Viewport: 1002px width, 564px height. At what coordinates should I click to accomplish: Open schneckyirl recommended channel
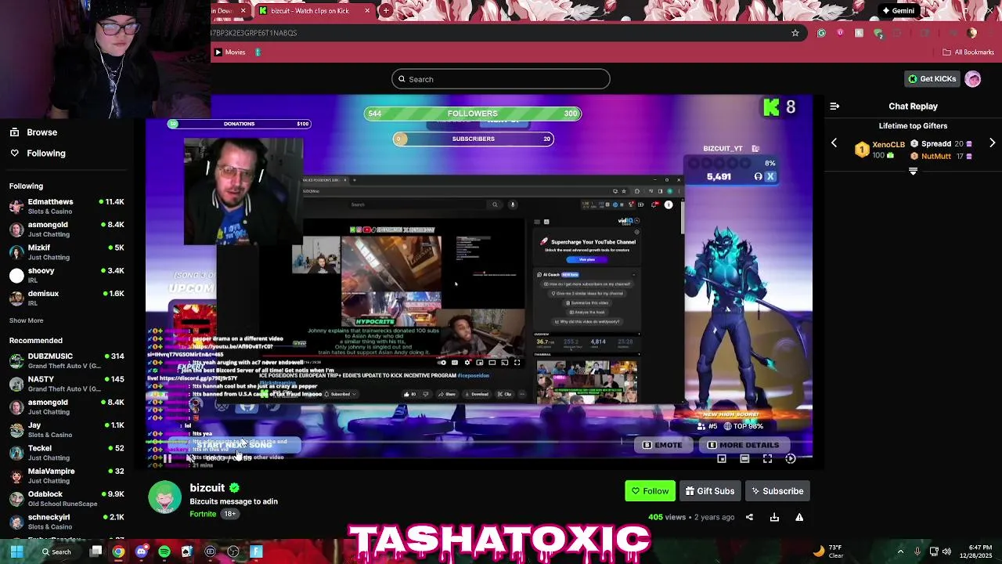pyautogui.click(x=67, y=522)
